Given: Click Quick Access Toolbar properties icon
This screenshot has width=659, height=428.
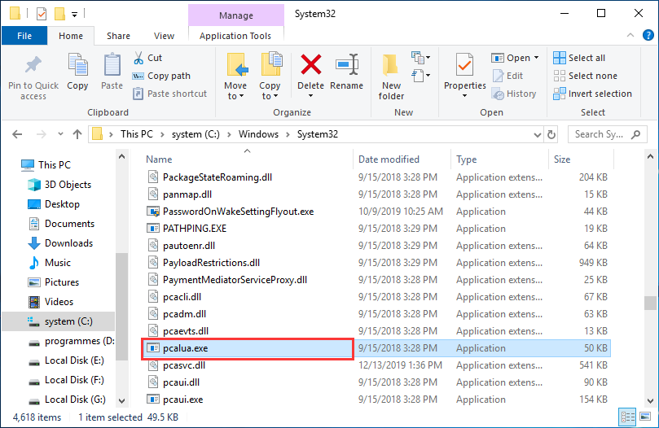Looking at the screenshot, I should click(42, 15).
